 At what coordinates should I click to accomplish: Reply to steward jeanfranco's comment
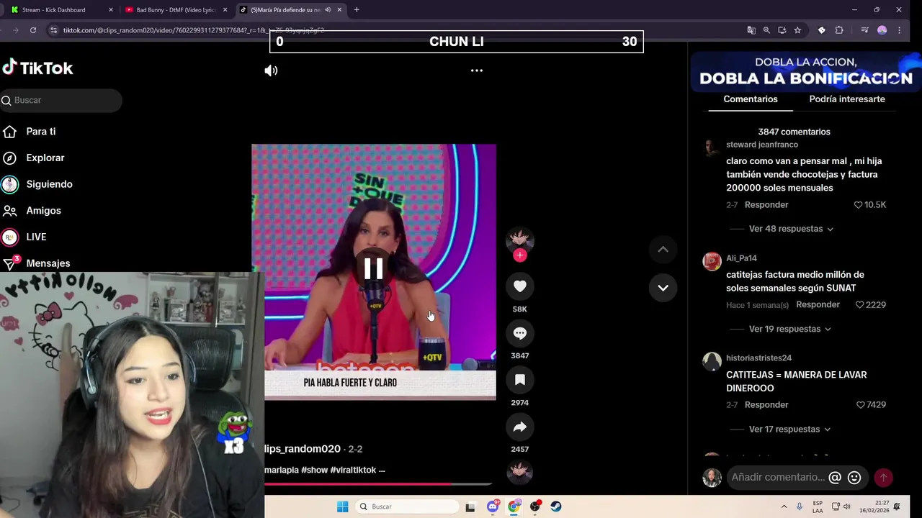[766, 205]
